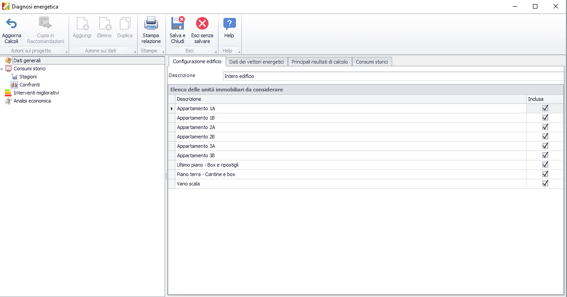Open Confronti item in sidebar tree
This screenshot has height=297, width=567.
click(29, 85)
